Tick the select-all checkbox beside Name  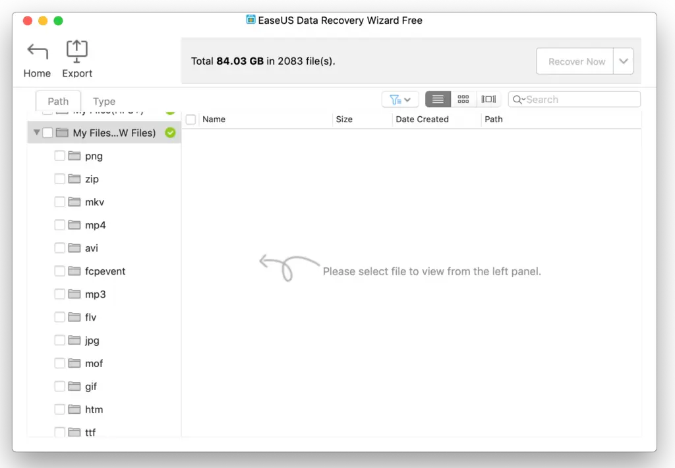coord(191,119)
